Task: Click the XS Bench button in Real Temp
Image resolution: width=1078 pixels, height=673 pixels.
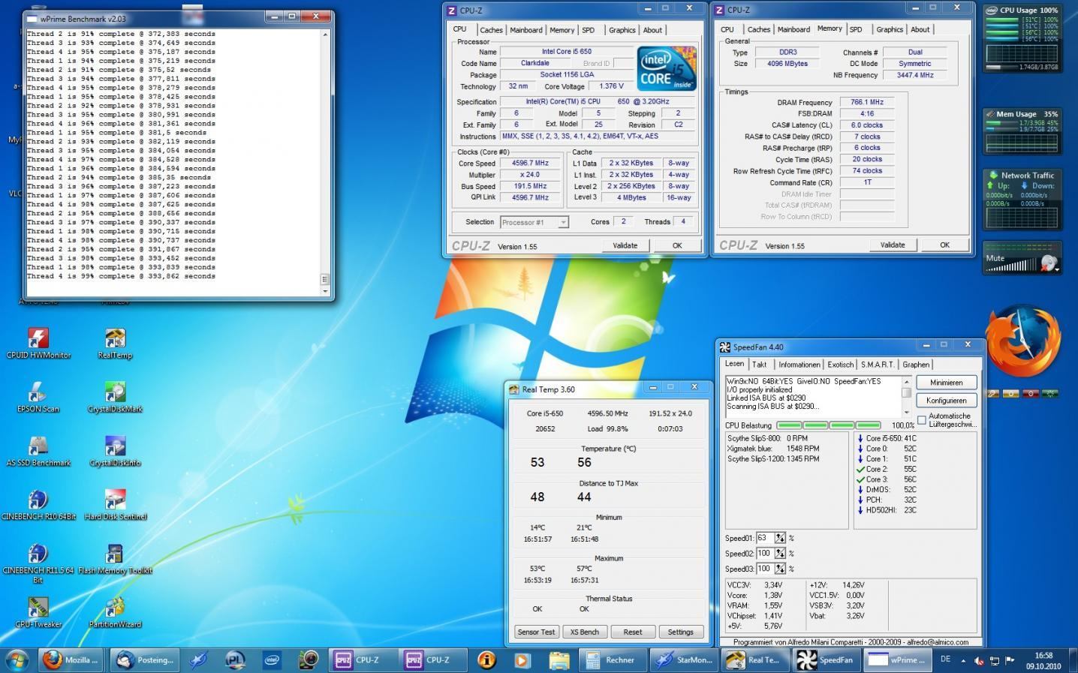Action: click(584, 632)
